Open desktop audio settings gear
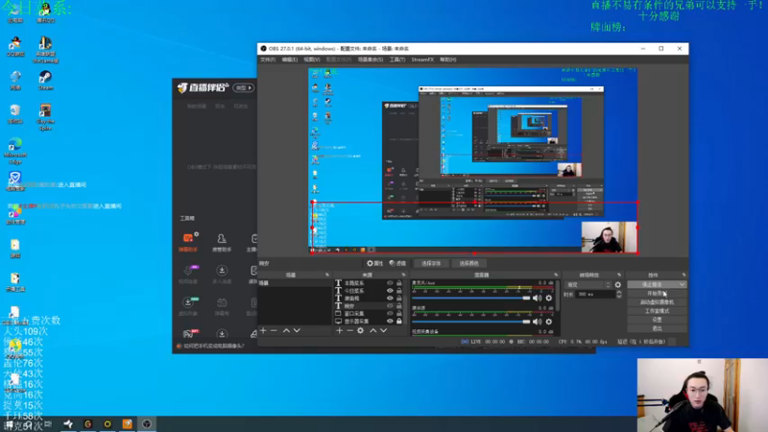The width and height of the screenshot is (768, 432). [548, 322]
